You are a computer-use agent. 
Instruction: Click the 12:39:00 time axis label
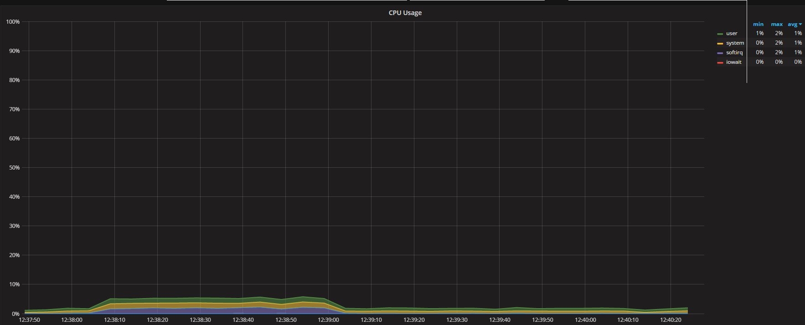coord(328,320)
